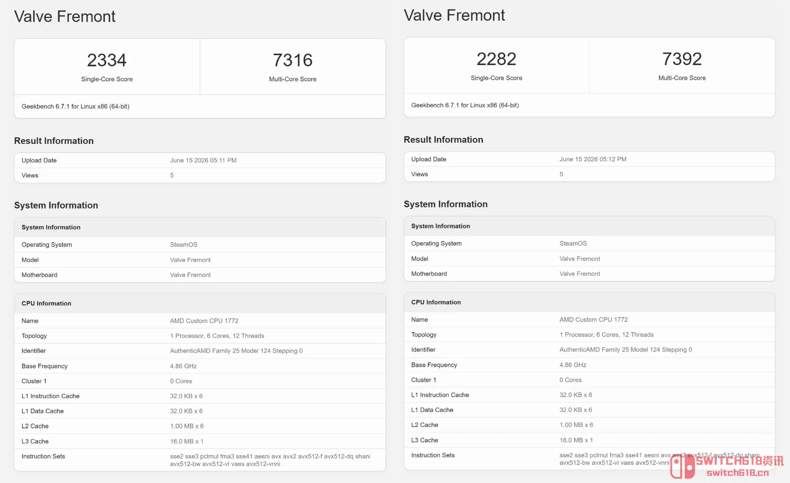Click the right Topology 6 Cores value

[607, 334]
